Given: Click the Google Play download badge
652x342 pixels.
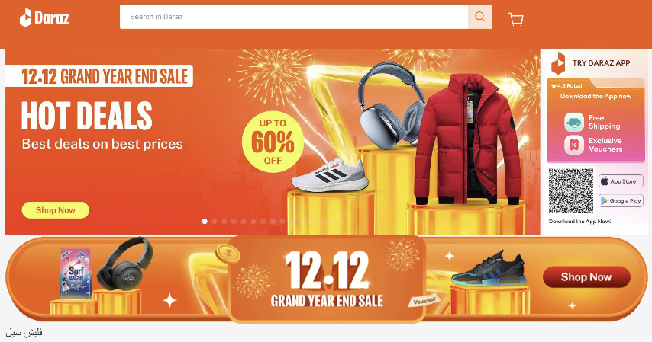Looking at the screenshot, I should pyautogui.click(x=621, y=201).
